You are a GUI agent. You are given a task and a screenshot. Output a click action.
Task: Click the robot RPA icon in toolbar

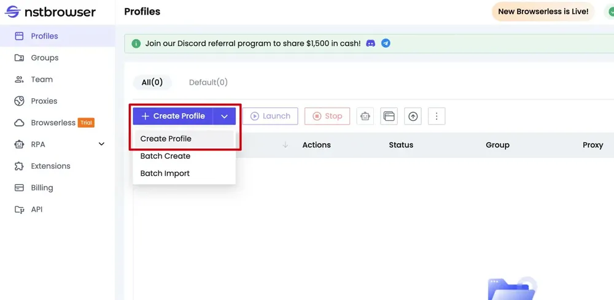coord(365,116)
